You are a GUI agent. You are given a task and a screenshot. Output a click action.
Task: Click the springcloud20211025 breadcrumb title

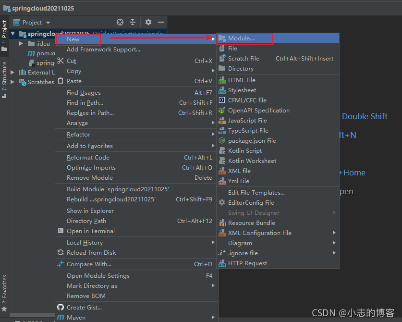pyautogui.click(x=43, y=9)
